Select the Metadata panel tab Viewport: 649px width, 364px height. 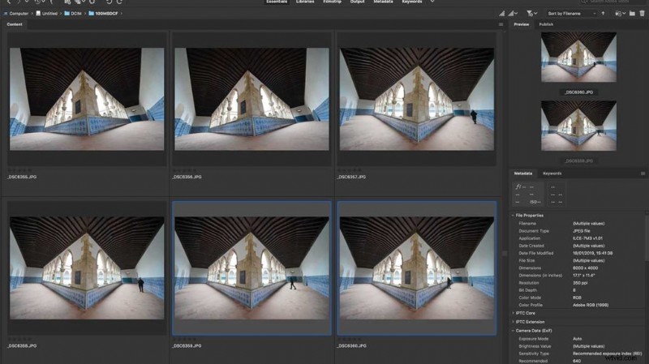click(523, 173)
